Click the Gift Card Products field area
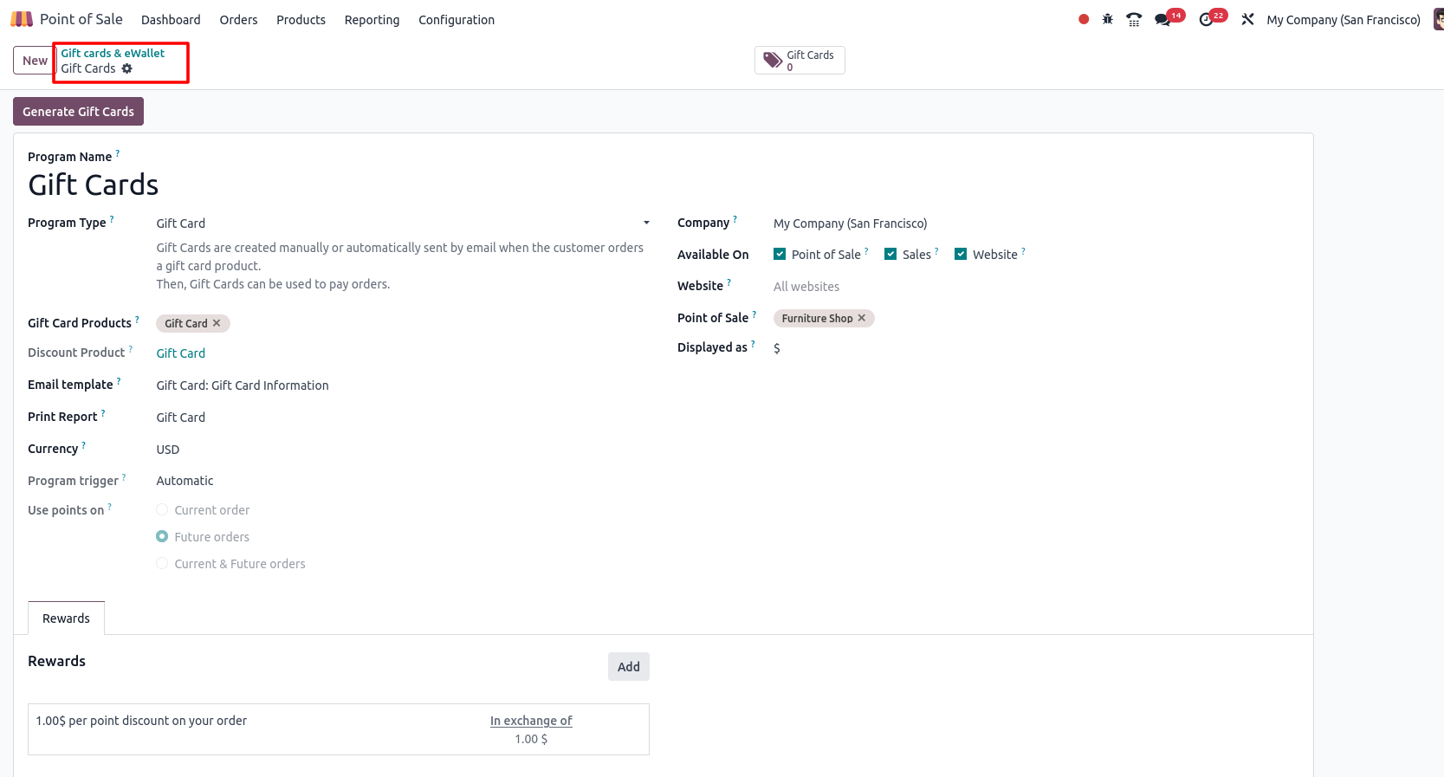The height and width of the screenshot is (777, 1444). pos(403,323)
